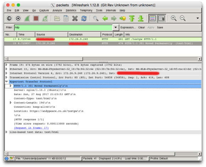Viewport: 206px width, 167px height.
Task: Clear the display filter
Action: (141, 27)
